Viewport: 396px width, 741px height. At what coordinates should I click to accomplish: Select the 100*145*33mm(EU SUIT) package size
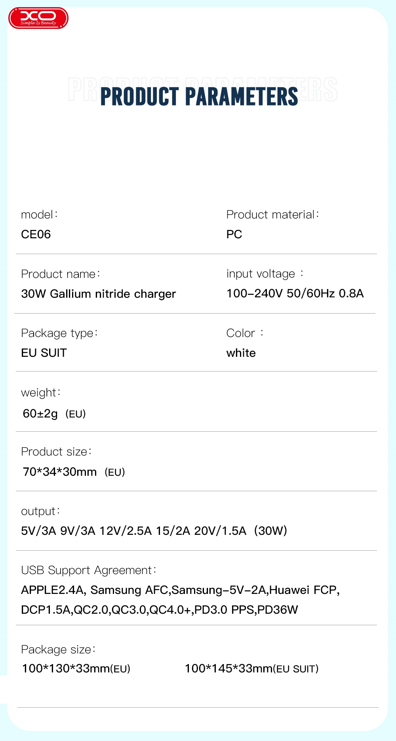[251, 668]
